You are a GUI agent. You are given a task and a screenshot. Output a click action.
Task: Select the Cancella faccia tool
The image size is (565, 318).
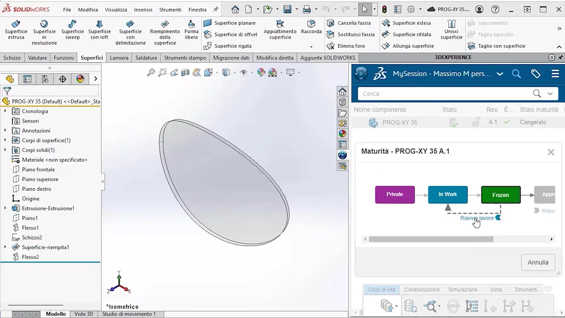(351, 23)
